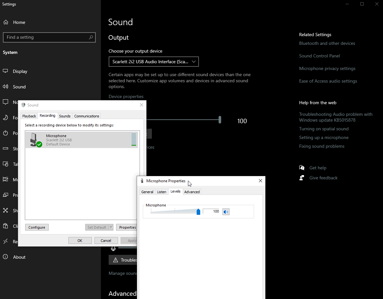Open Setting up a microphone link
This screenshot has height=299, width=383.
pos(324,137)
